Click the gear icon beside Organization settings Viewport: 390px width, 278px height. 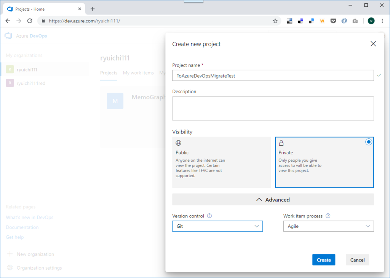tap(10, 268)
